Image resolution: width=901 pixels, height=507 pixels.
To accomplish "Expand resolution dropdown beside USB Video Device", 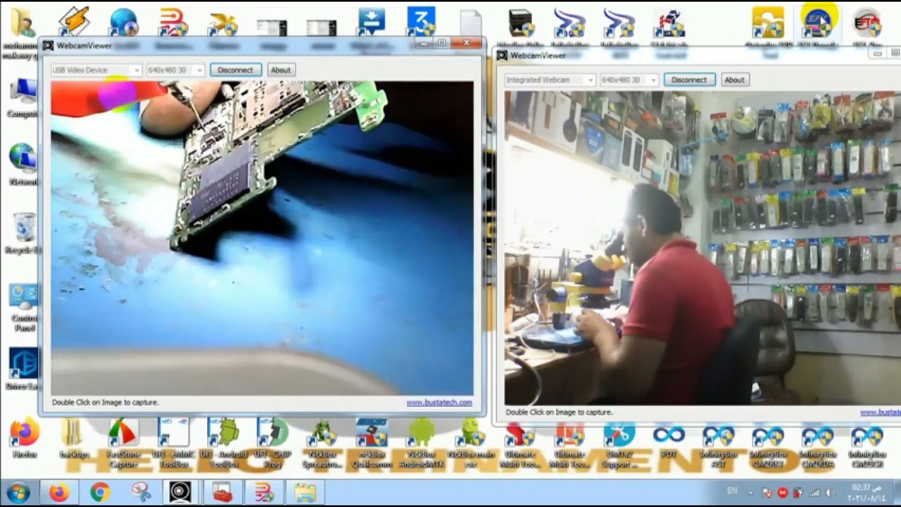I will pos(175,70).
